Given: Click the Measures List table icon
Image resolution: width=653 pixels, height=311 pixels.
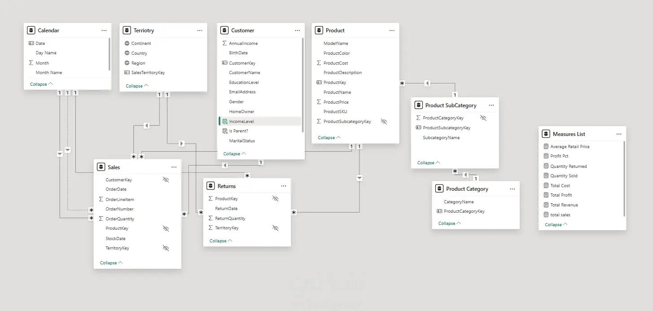Looking at the screenshot, I should pos(546,134).
